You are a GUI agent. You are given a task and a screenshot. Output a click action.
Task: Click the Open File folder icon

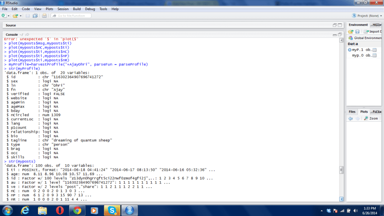tap(15, 16)
